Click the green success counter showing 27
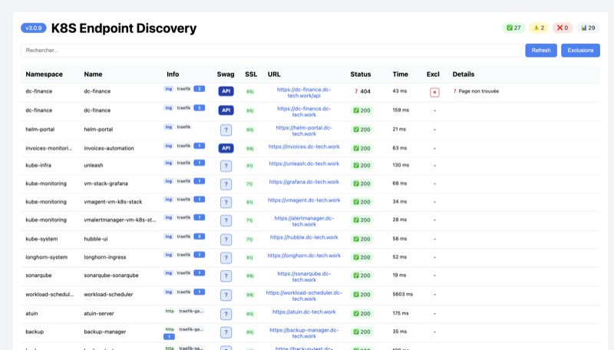The height and width of the screenshot is (350, 614). [513, 28]
